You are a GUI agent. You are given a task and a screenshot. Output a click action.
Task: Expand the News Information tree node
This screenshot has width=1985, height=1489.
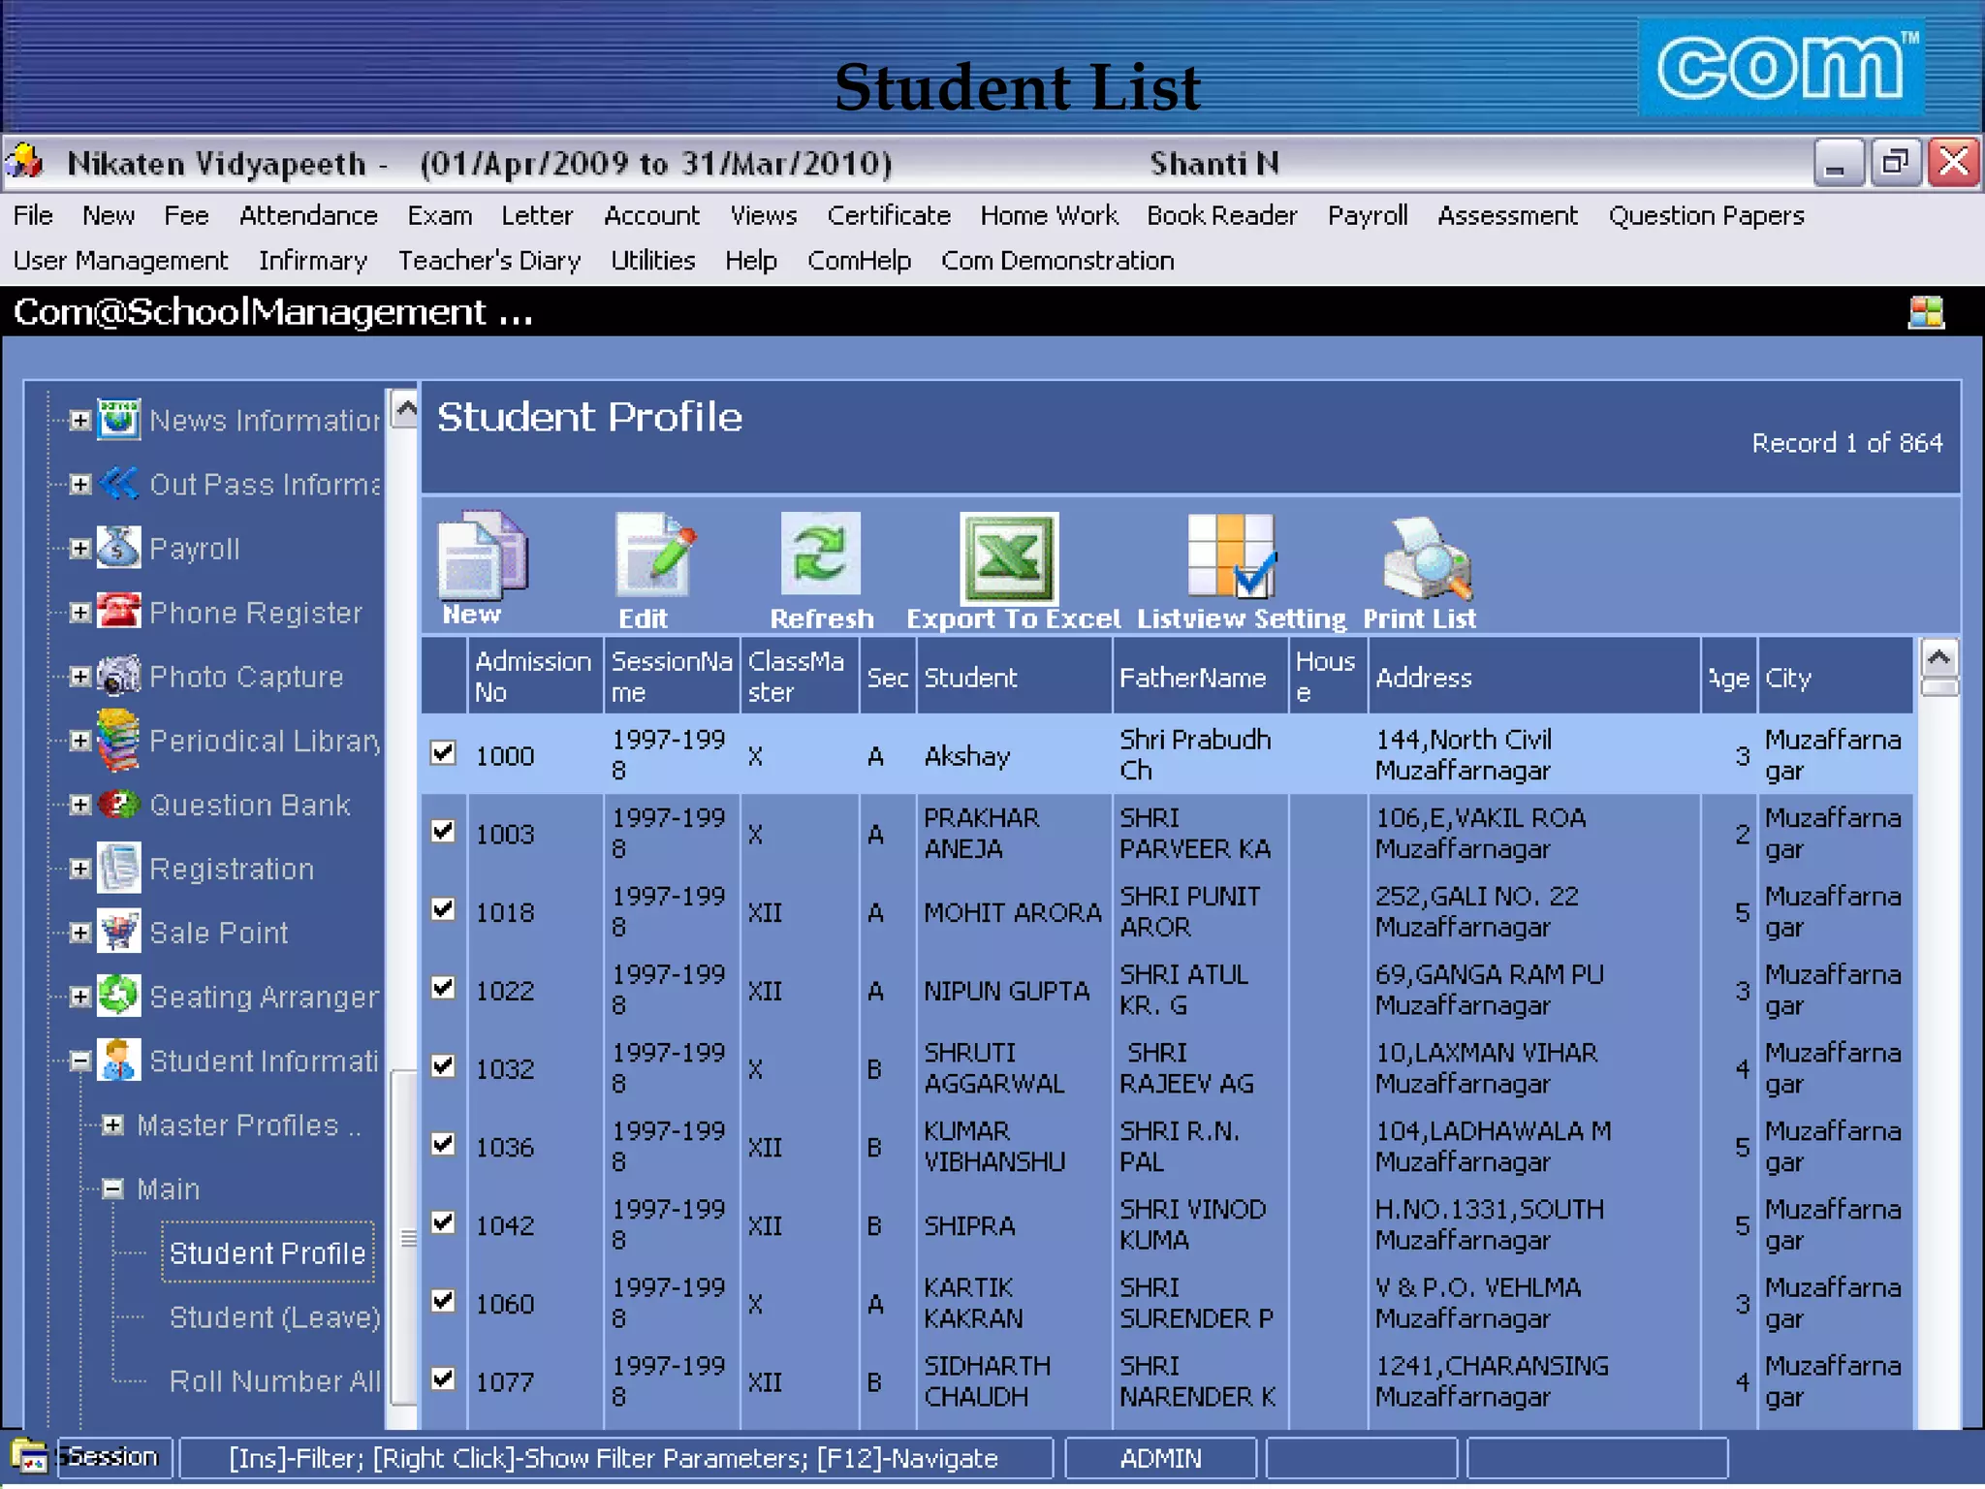pyautogui.click(x=80, y=420)
